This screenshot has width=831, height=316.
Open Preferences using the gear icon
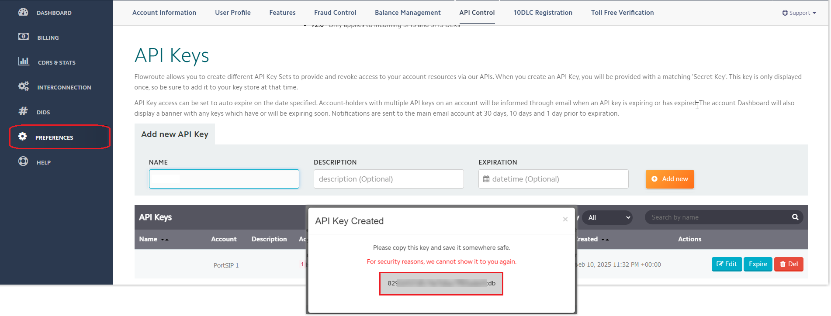click(23, 137)
